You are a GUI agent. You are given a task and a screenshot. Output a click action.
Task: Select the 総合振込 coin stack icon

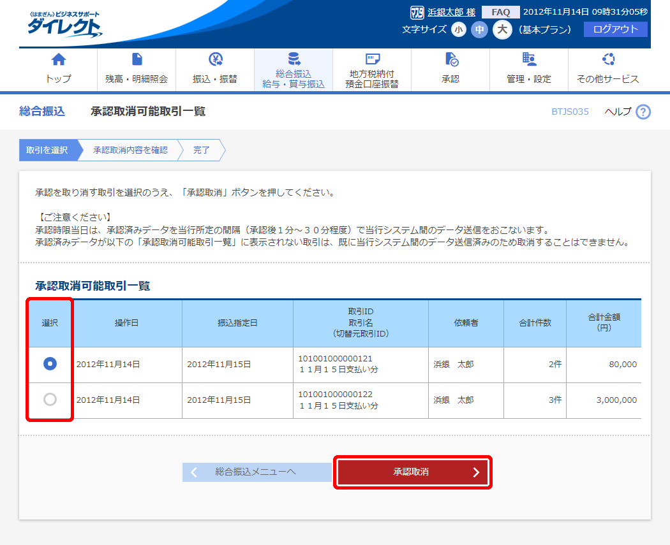(294, 59)
